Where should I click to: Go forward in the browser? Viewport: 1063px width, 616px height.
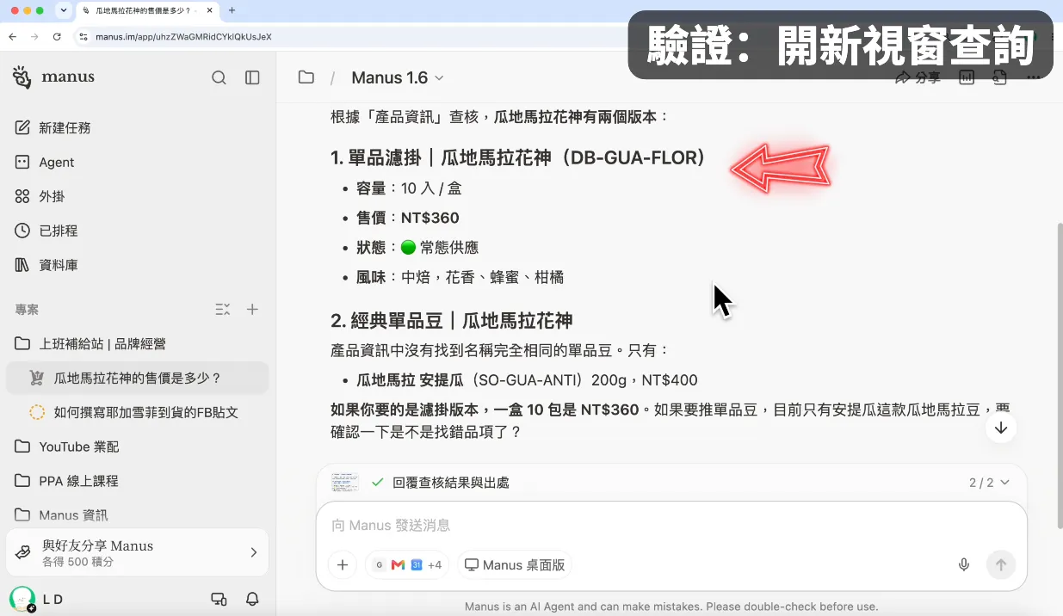[x=34, y=37]
